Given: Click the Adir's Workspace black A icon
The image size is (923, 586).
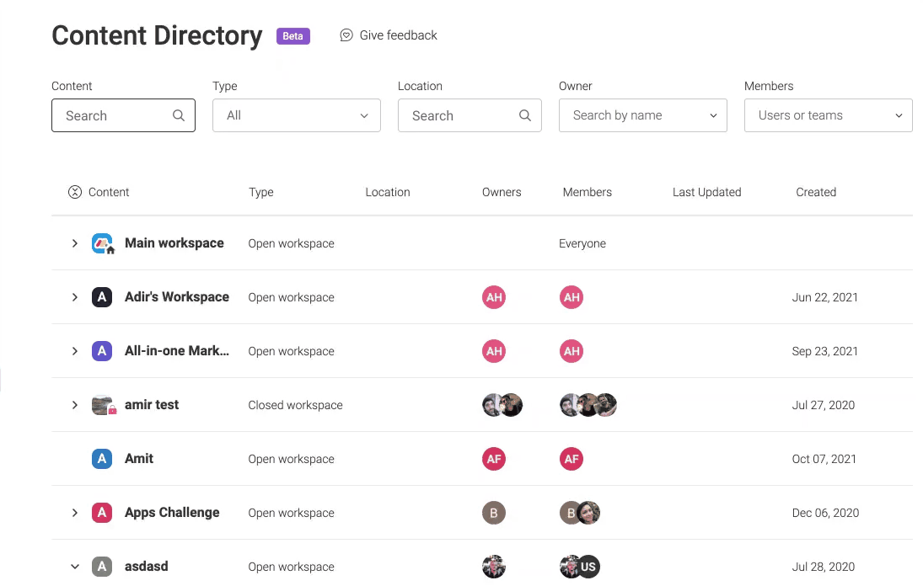Looking at the screenshot, I should coord(102,297).
